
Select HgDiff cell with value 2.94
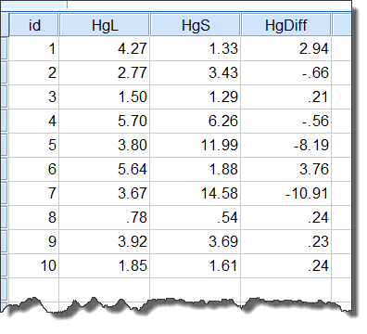click(286, 49)
